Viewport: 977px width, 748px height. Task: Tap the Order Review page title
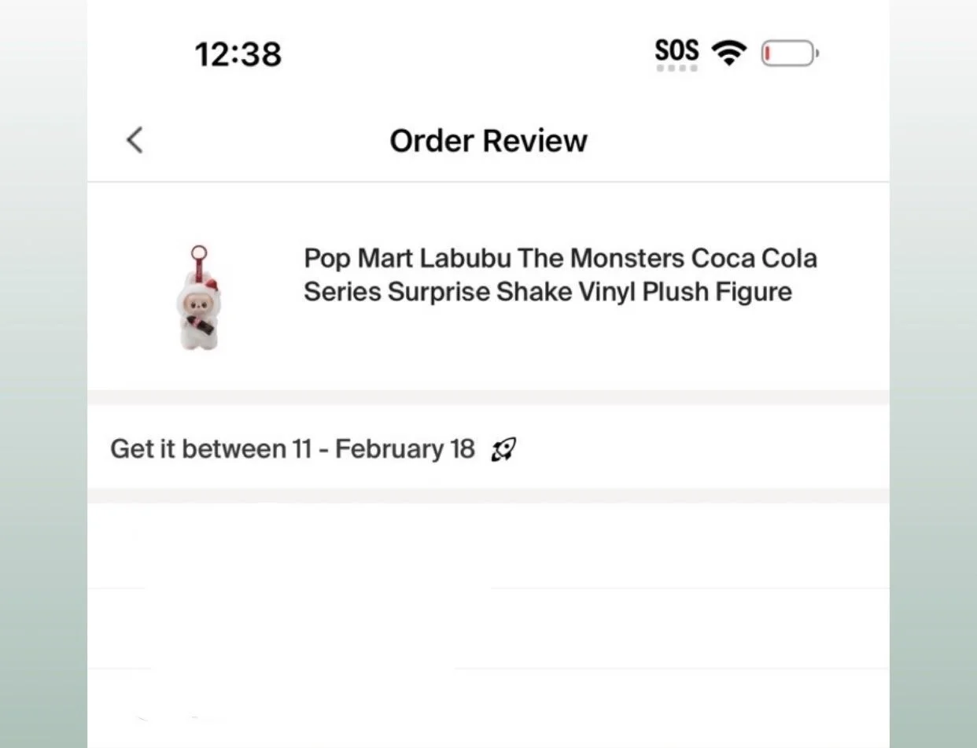[x=489, y=141]
